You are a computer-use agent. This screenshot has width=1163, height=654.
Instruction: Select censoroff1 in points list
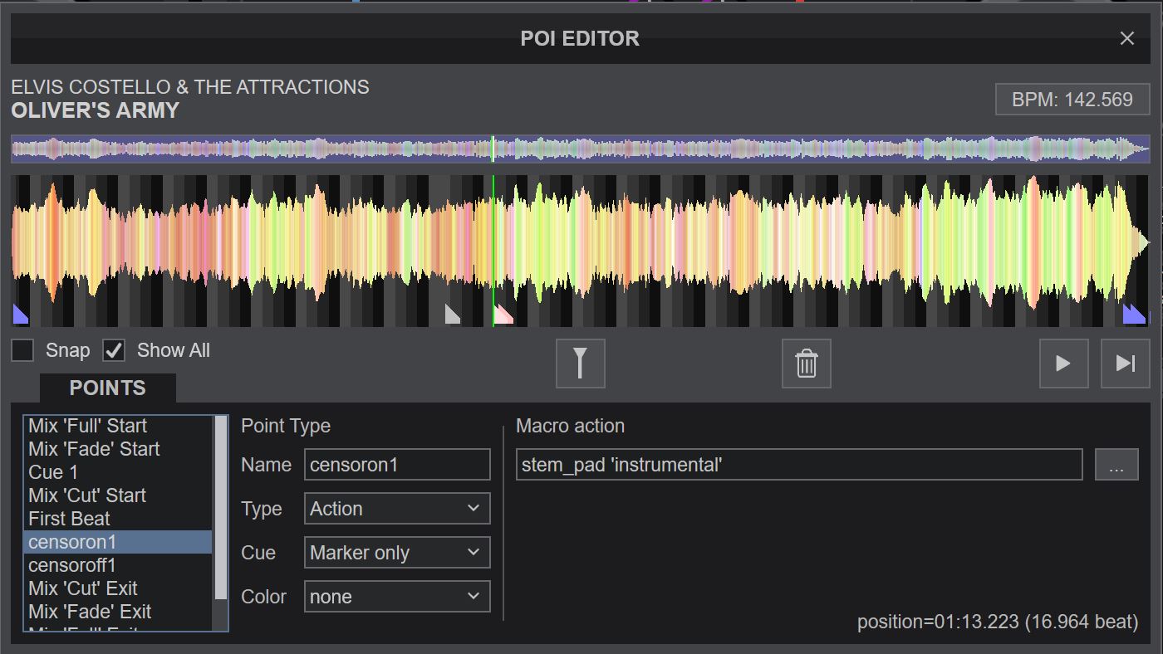(x=118, y=565)
